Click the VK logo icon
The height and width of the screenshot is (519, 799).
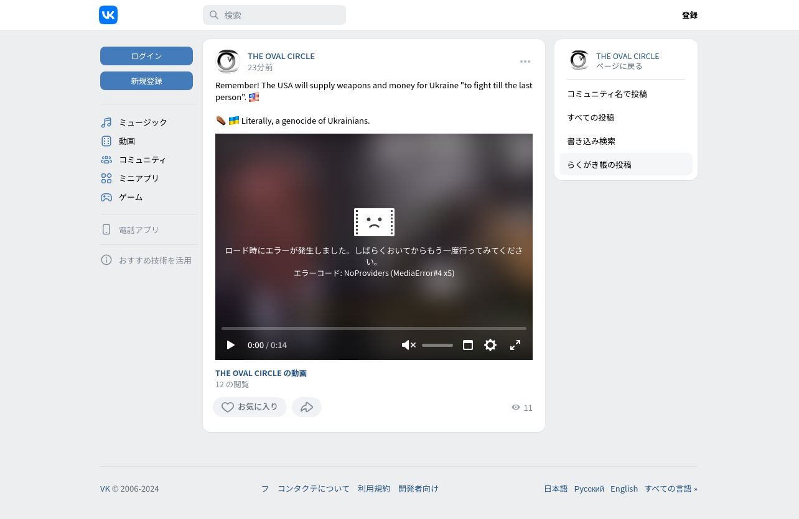[x=108, y=15]
